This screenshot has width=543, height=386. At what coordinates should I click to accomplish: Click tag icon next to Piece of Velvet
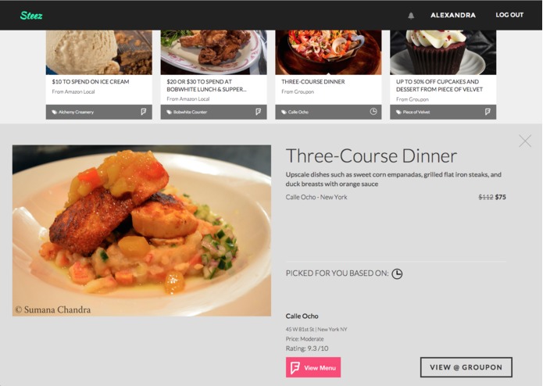point(398,113)
